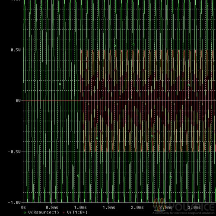Click the -1.0V y-axis label
The width and height of the screenshot is (216, 216).
pyautogui.click(x=14, y=203)
